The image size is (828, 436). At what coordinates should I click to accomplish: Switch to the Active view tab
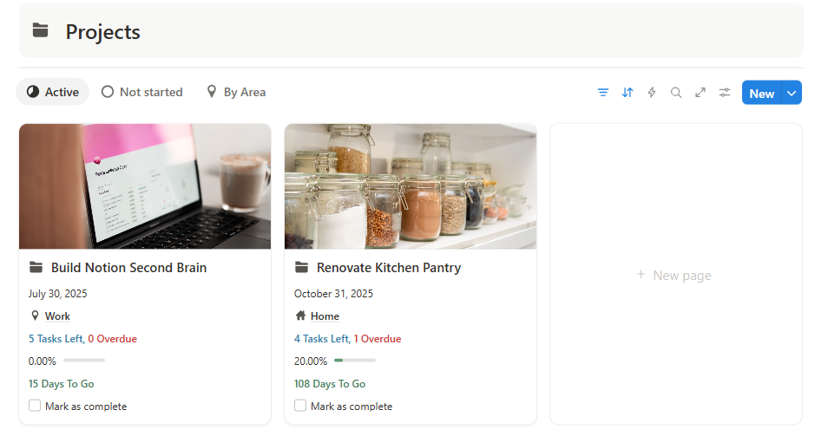[x=53, y=92]
